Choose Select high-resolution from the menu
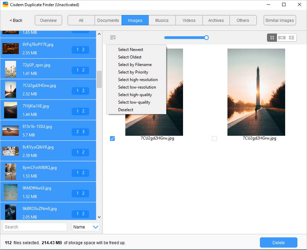307x250 pixels. [x=138, y=80]
